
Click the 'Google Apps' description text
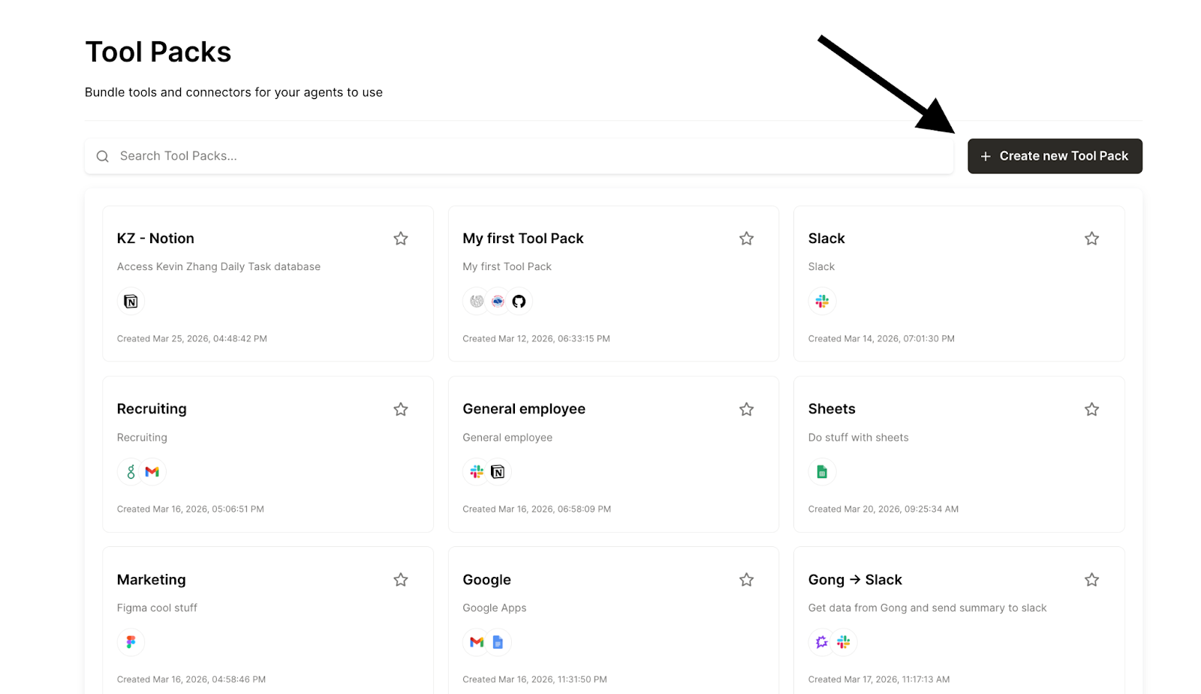[x=494, y=608]
